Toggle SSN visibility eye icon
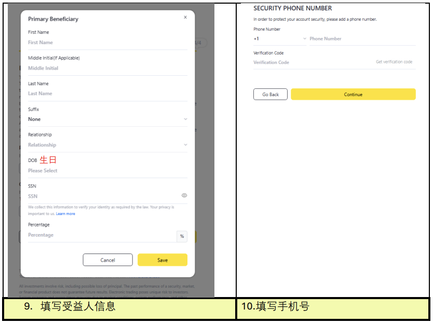Image resolution: width=433 pixels, height=323 pixels. (x=184, y=196)
